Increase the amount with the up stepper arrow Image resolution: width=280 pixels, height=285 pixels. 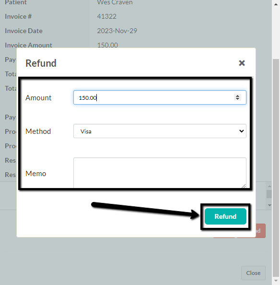click(x=237, y=95)
